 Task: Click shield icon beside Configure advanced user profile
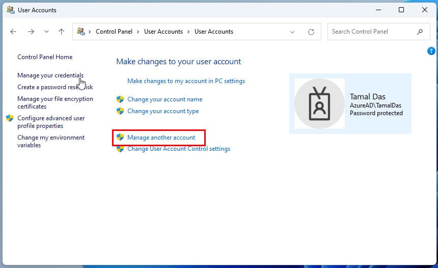[10, 118]
